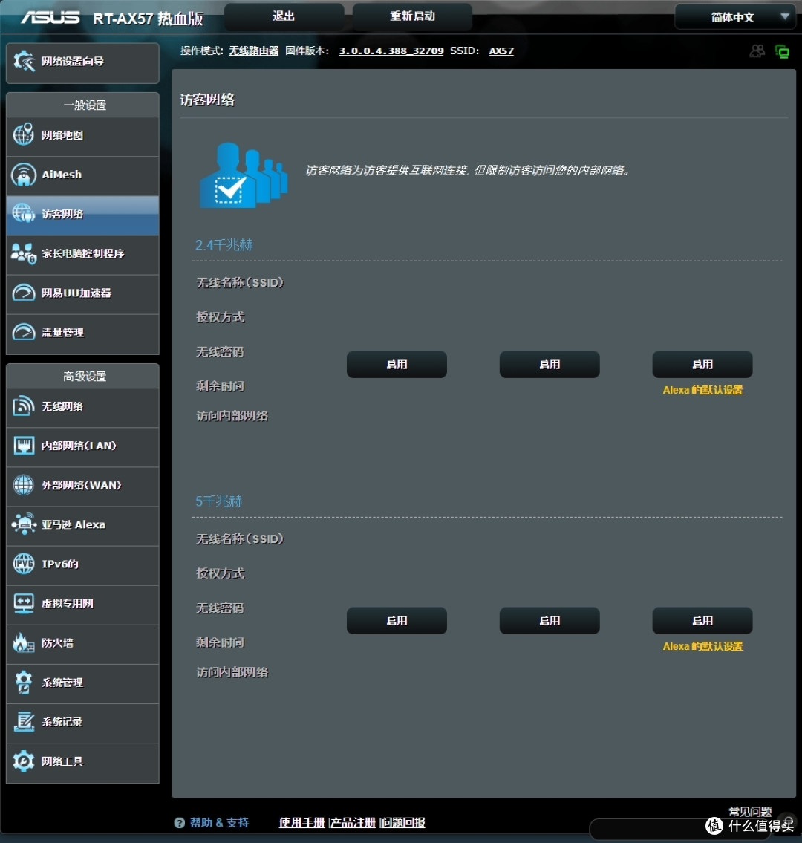Click 5GHz Alexa 的默认设置 text
This screenshot has height=843, width=802.
pos(702,647)
